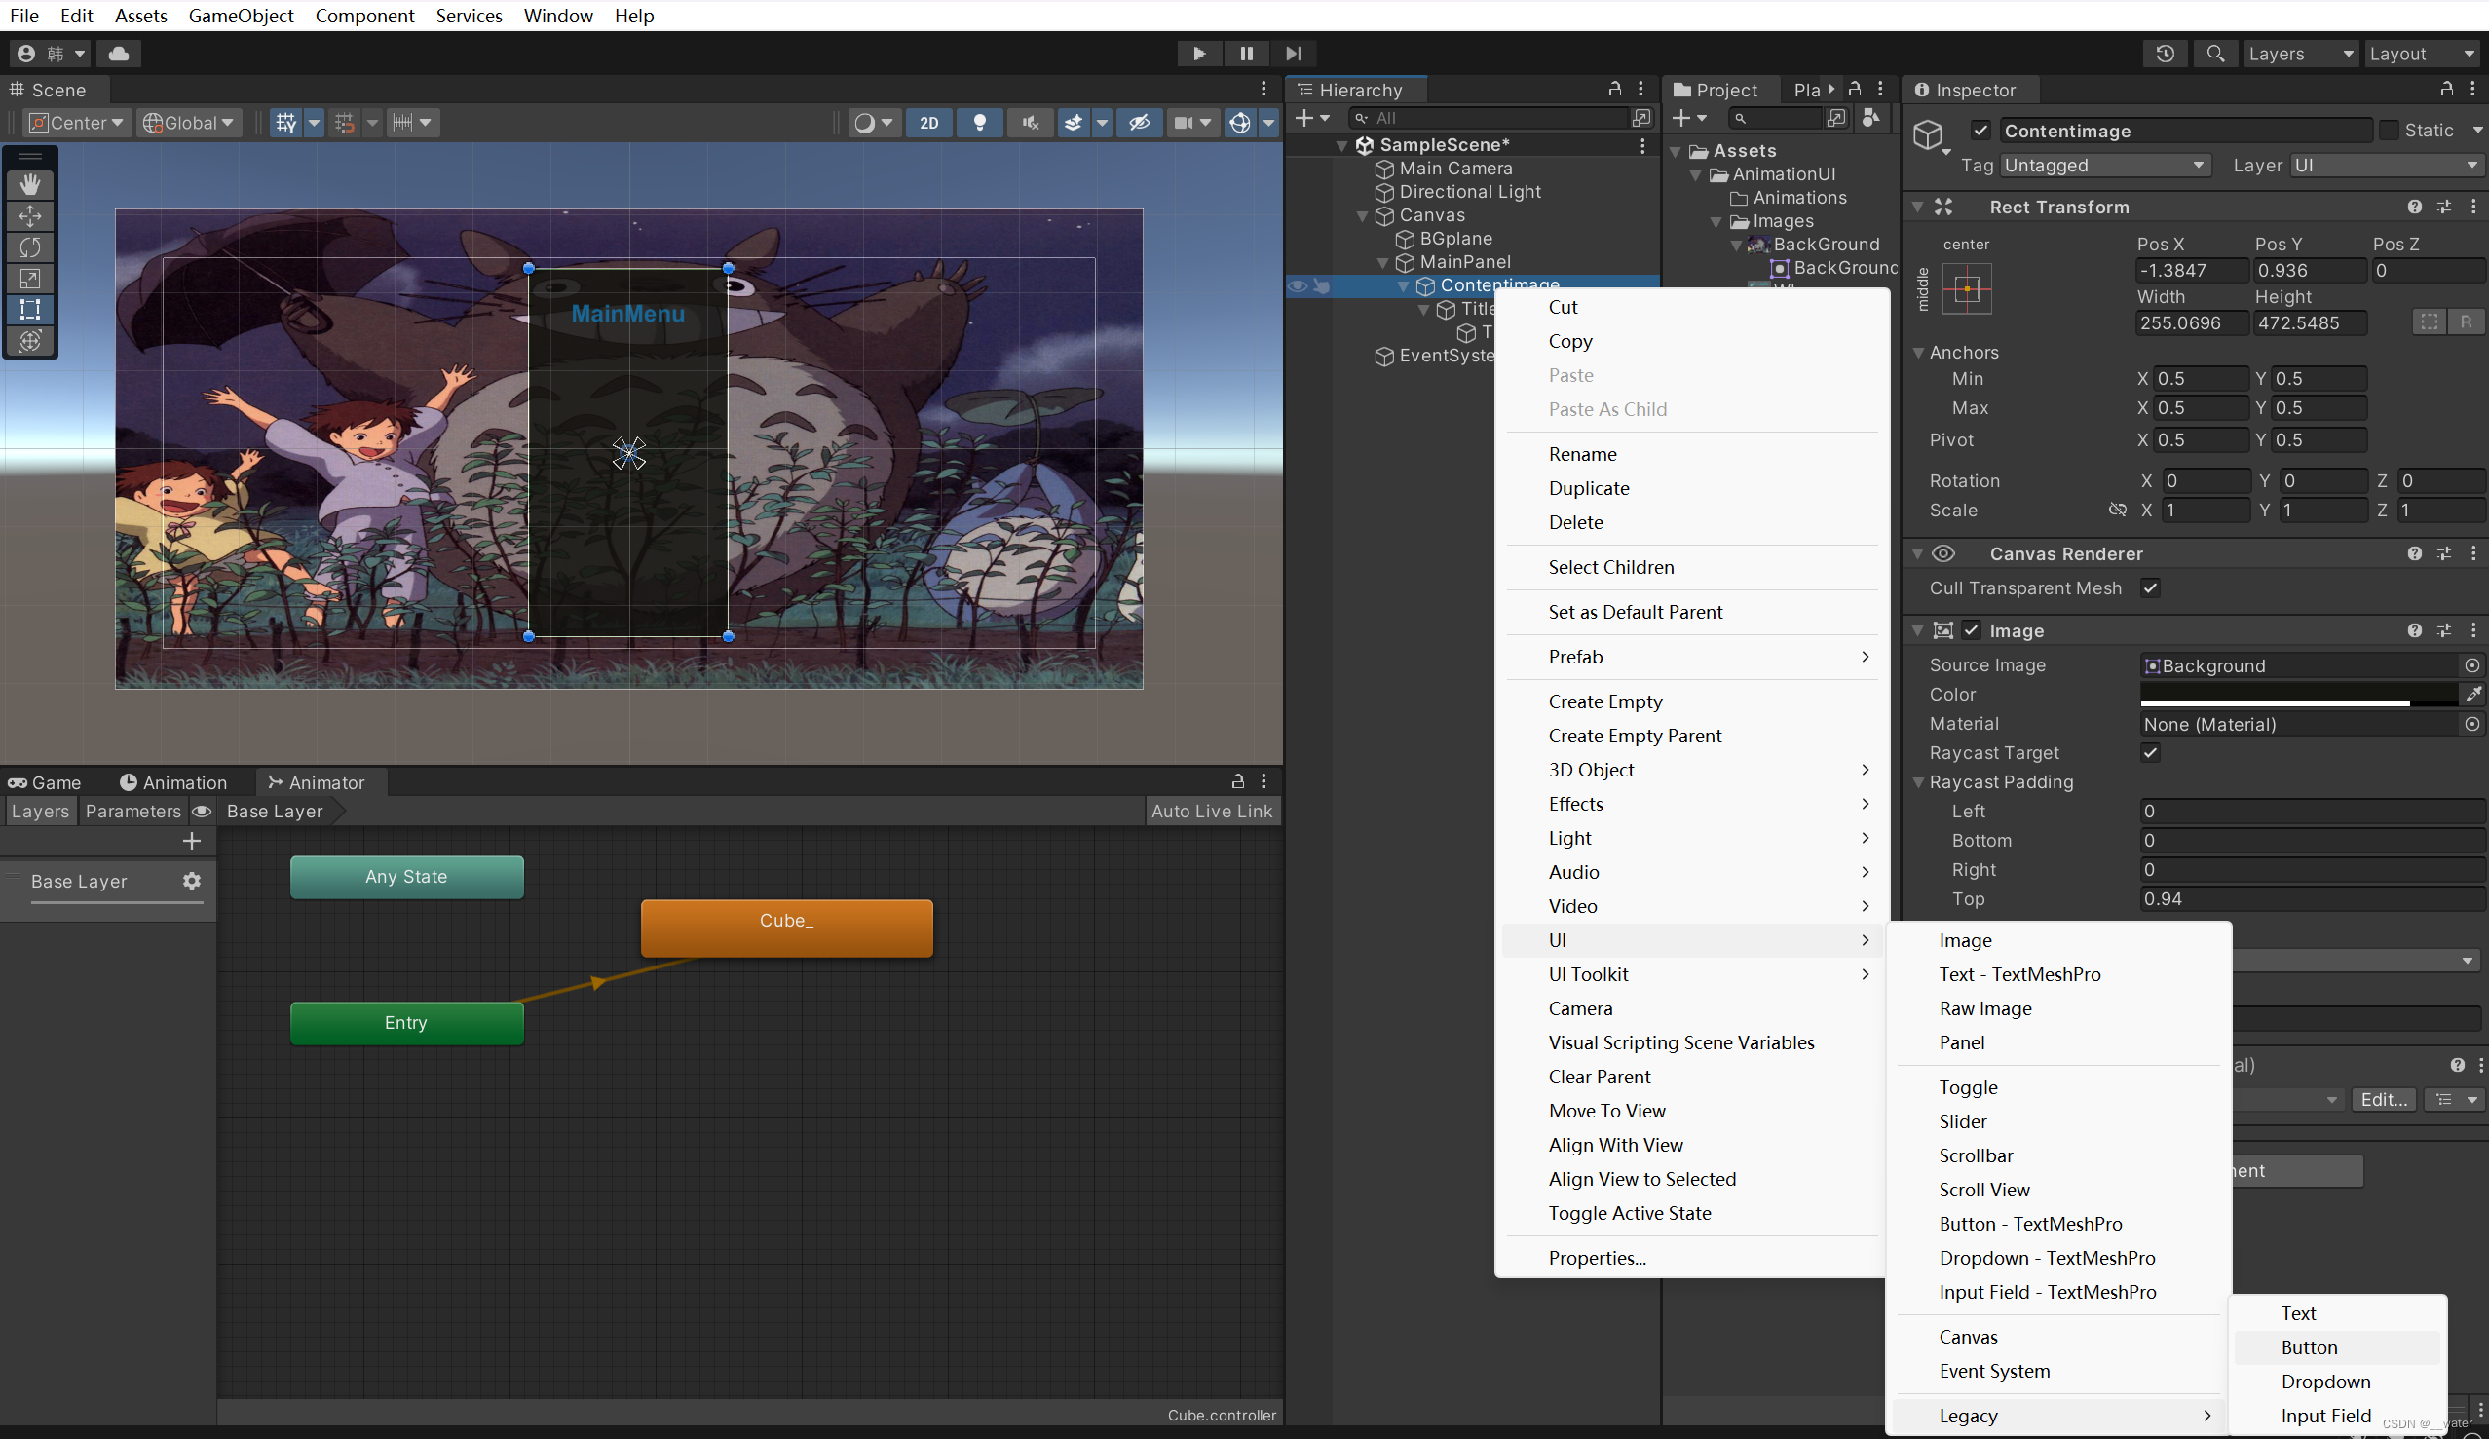The image size is (2489, 1439).
Task: Select the Move tool in Scene
Action: click(x=30, y=215)
